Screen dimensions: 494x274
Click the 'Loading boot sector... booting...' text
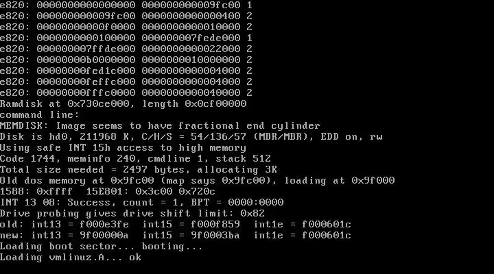[x=101, y=247]
